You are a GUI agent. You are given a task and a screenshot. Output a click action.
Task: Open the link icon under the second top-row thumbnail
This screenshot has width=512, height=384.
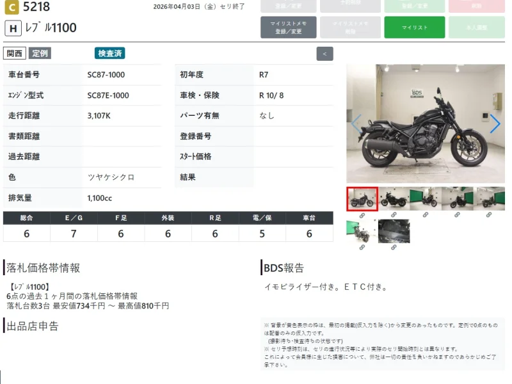tap(394, 215)
